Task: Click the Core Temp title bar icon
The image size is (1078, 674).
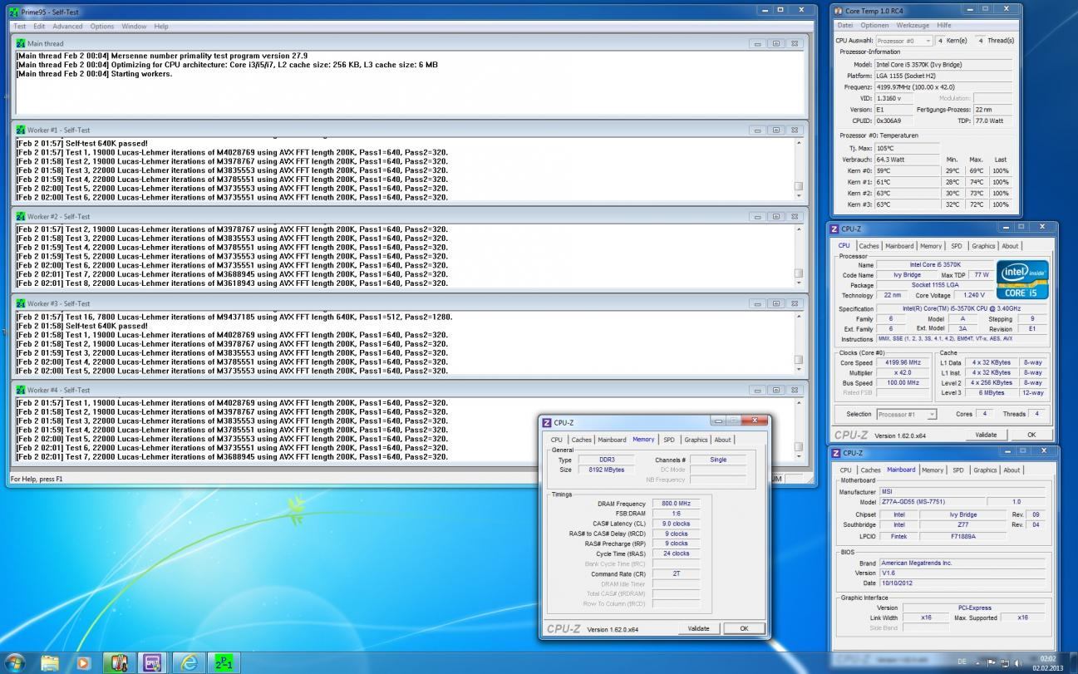Action: point(839,11)
